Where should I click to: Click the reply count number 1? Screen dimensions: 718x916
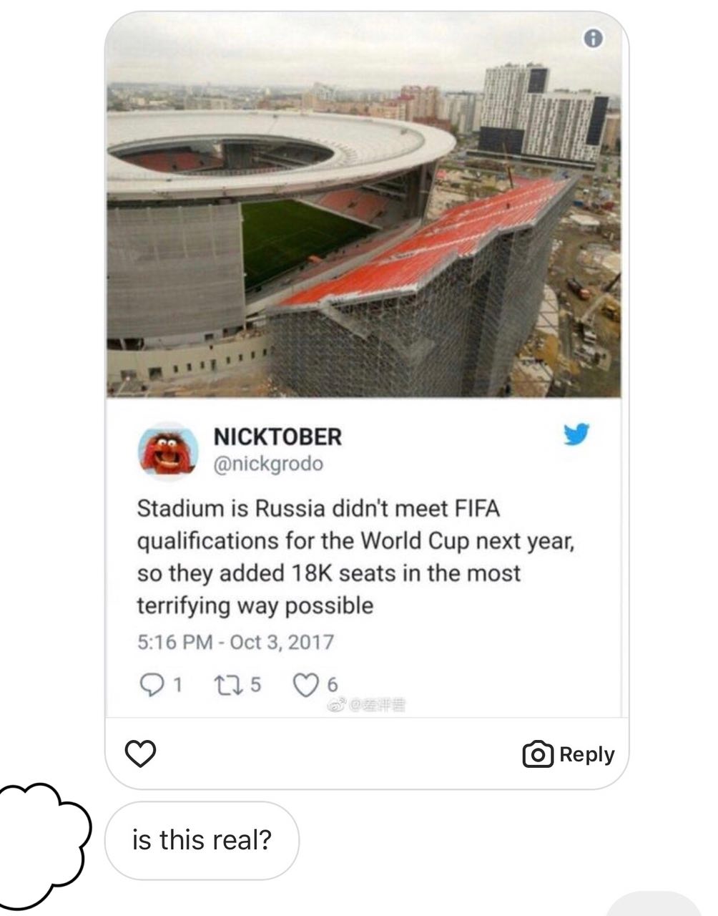(x=177, y=686)
